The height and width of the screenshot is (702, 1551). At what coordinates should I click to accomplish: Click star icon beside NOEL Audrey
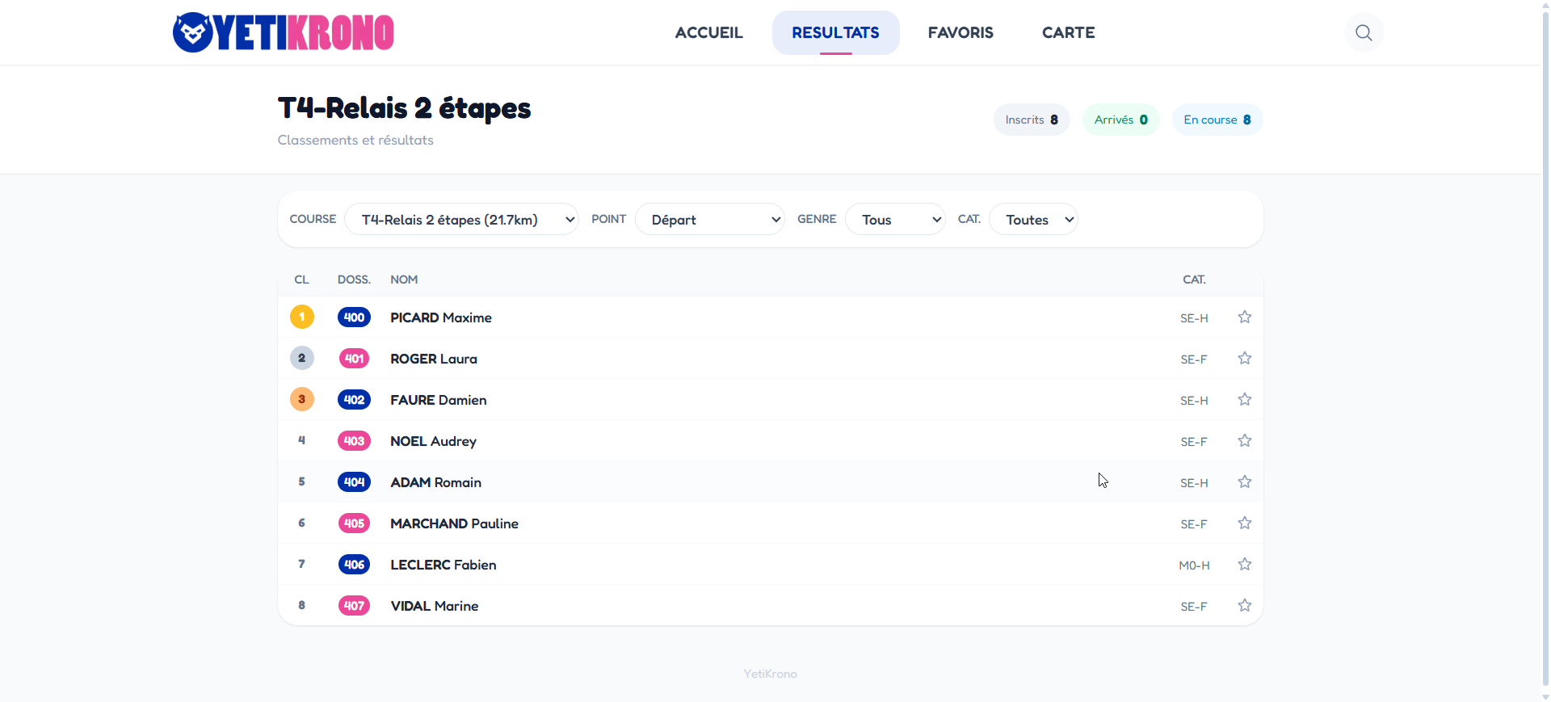1244,441
